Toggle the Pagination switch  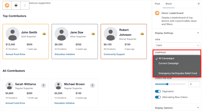[158, 91]
